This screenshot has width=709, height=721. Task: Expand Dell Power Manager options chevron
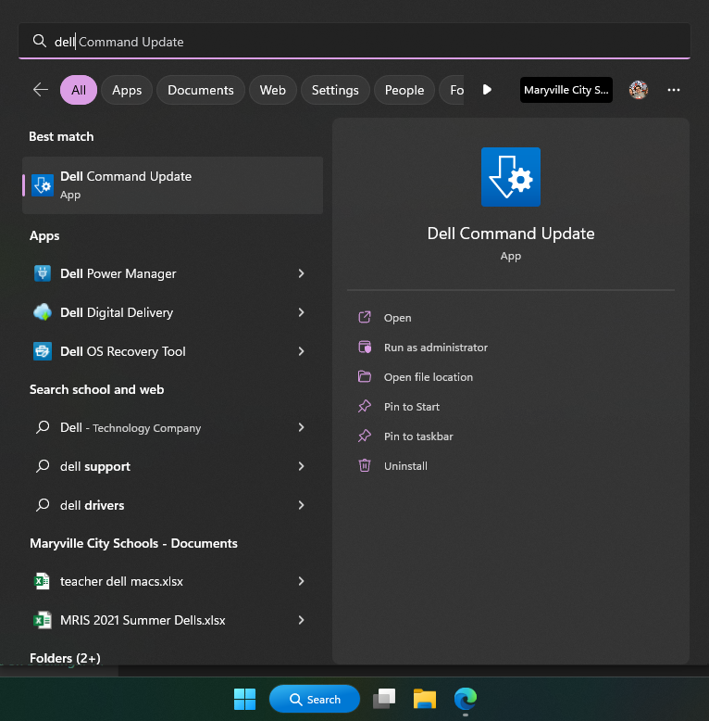[x=301, y=273]
